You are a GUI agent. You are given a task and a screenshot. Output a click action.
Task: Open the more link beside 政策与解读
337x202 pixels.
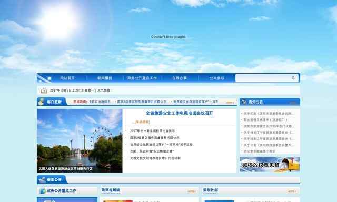191,191
